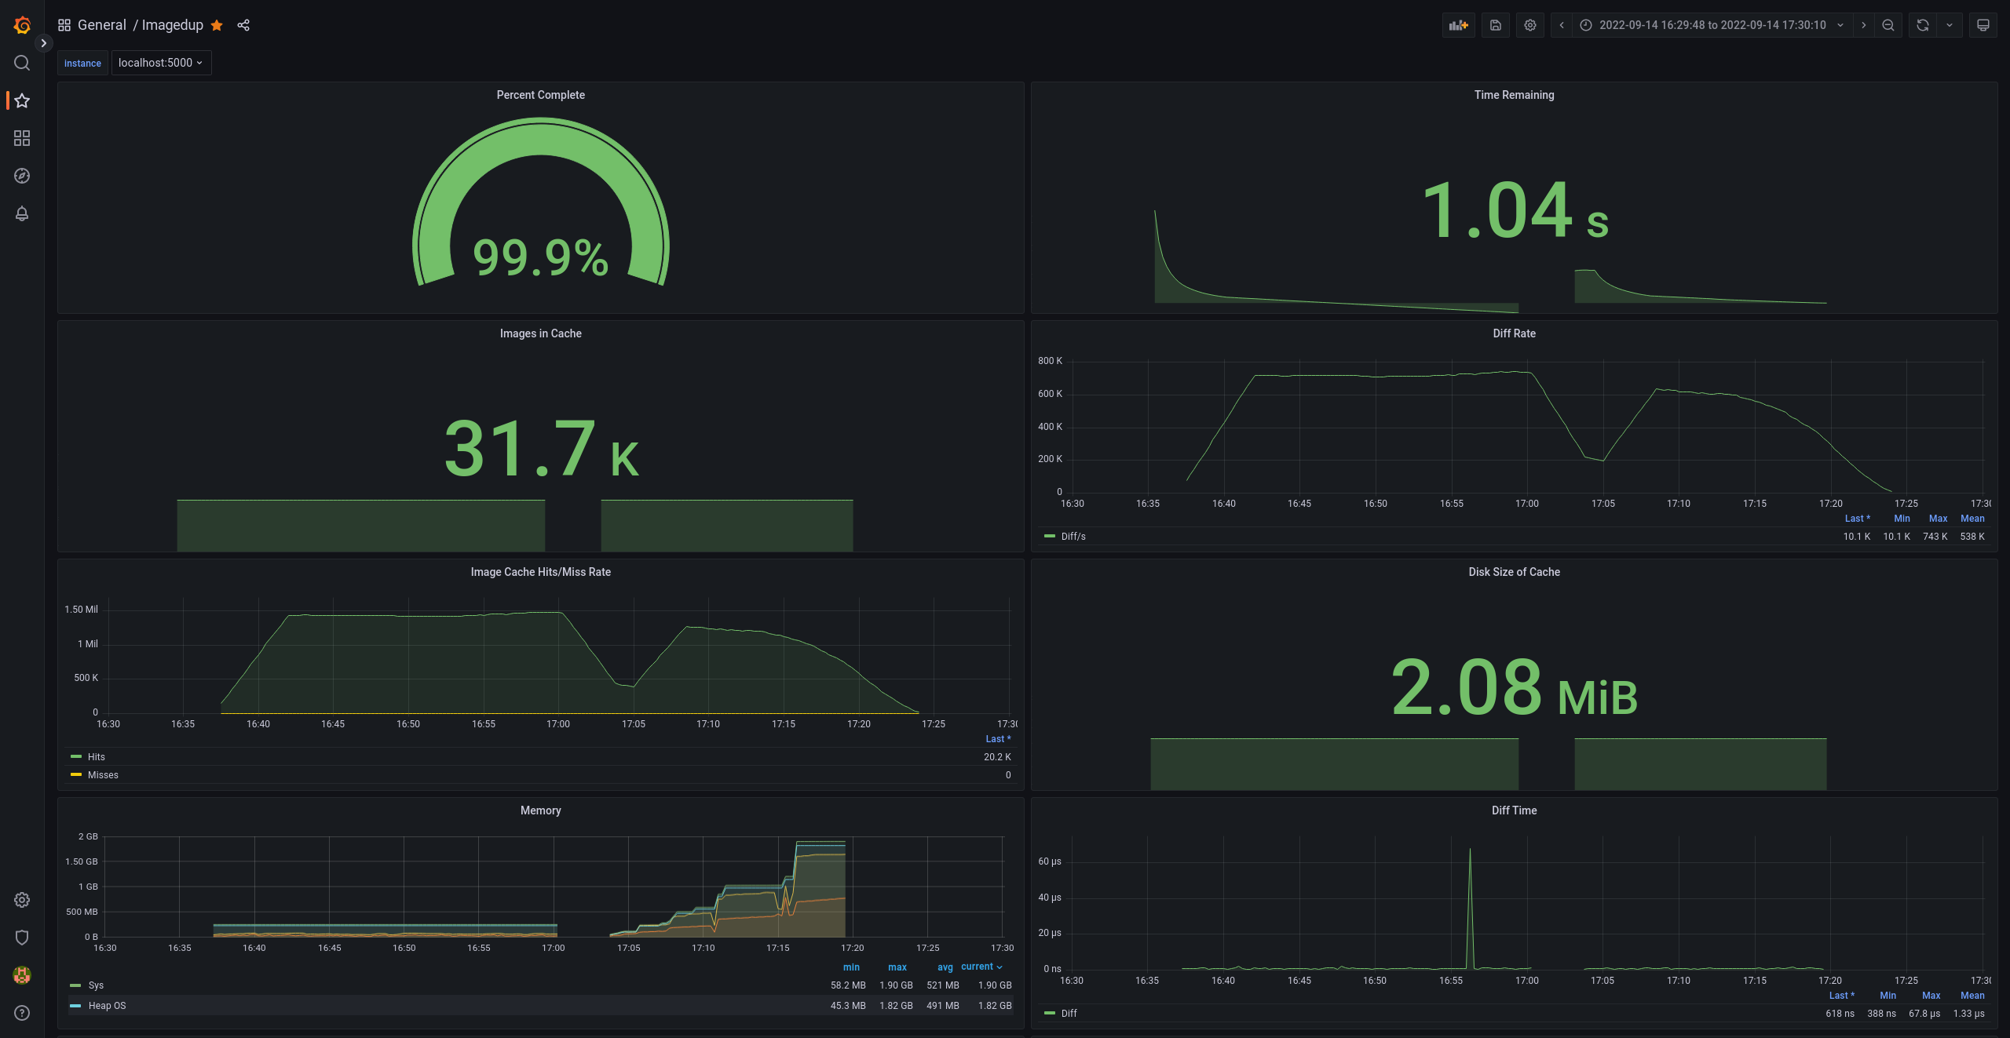Expand the sidebar with chevron arrow

click(x=44, y=43)
